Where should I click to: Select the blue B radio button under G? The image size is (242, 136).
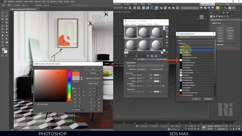[73, 106]
